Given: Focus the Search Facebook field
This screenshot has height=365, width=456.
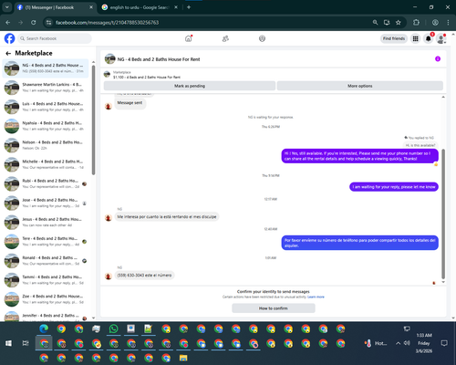Looking at the screenshot, I should 55,38.
